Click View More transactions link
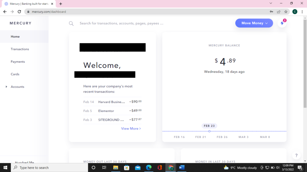The image size is (307, 172). click(131, 128)
